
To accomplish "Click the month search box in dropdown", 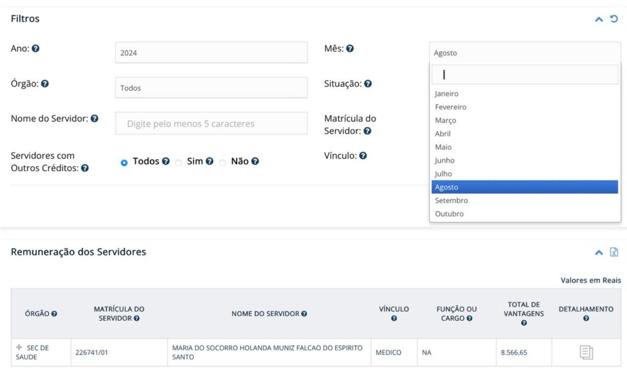I will pyautogui.click(x=525, y=75).
